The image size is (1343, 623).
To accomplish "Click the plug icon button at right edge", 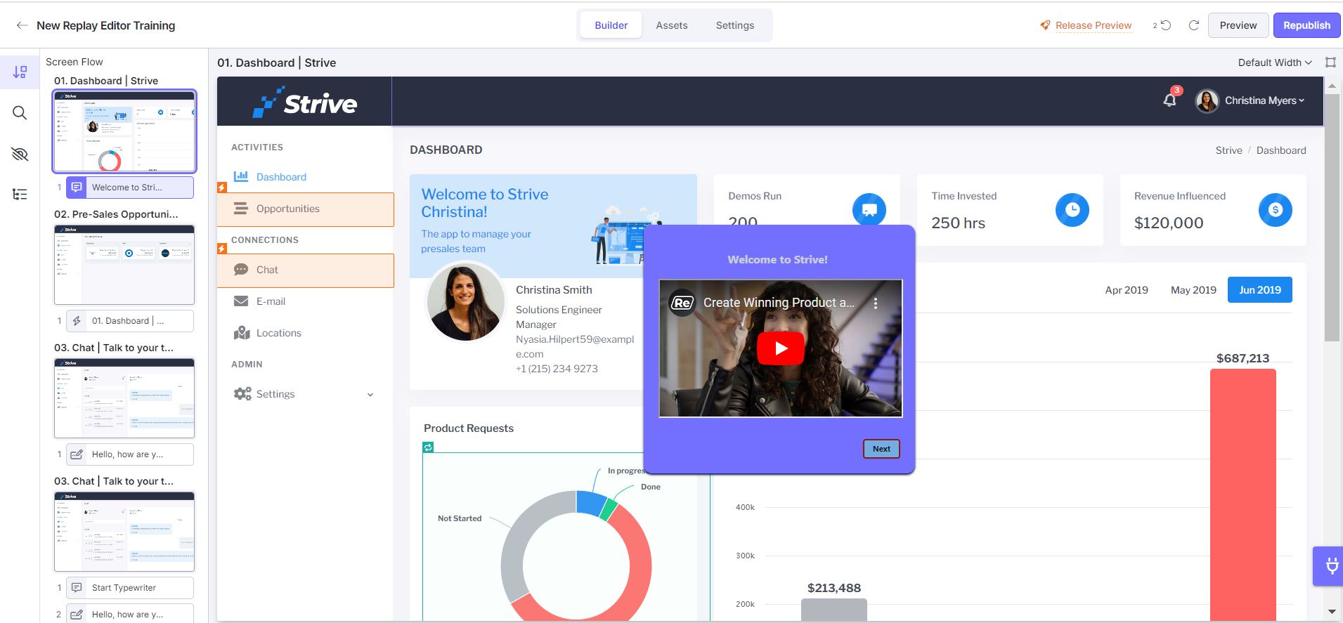I will coord(1331,566).
